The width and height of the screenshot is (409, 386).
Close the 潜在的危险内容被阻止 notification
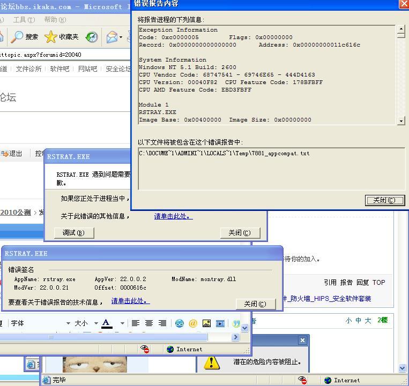(302, 340)
